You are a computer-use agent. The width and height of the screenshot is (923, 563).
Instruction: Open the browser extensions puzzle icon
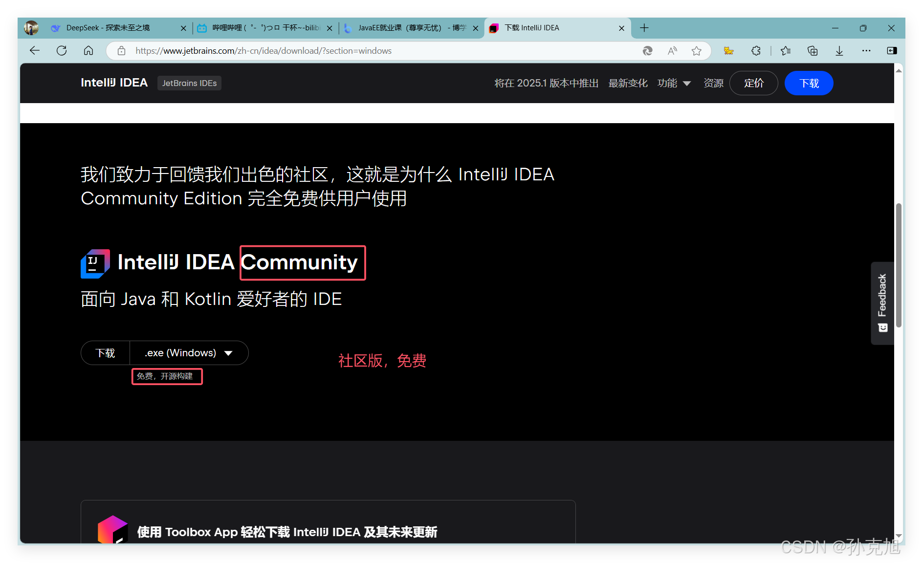[x=756, y=51]
